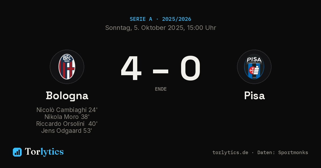Viewport: 321px width, 168px height.
Task: Click the Pisa team name
Action: click(254, 95)
